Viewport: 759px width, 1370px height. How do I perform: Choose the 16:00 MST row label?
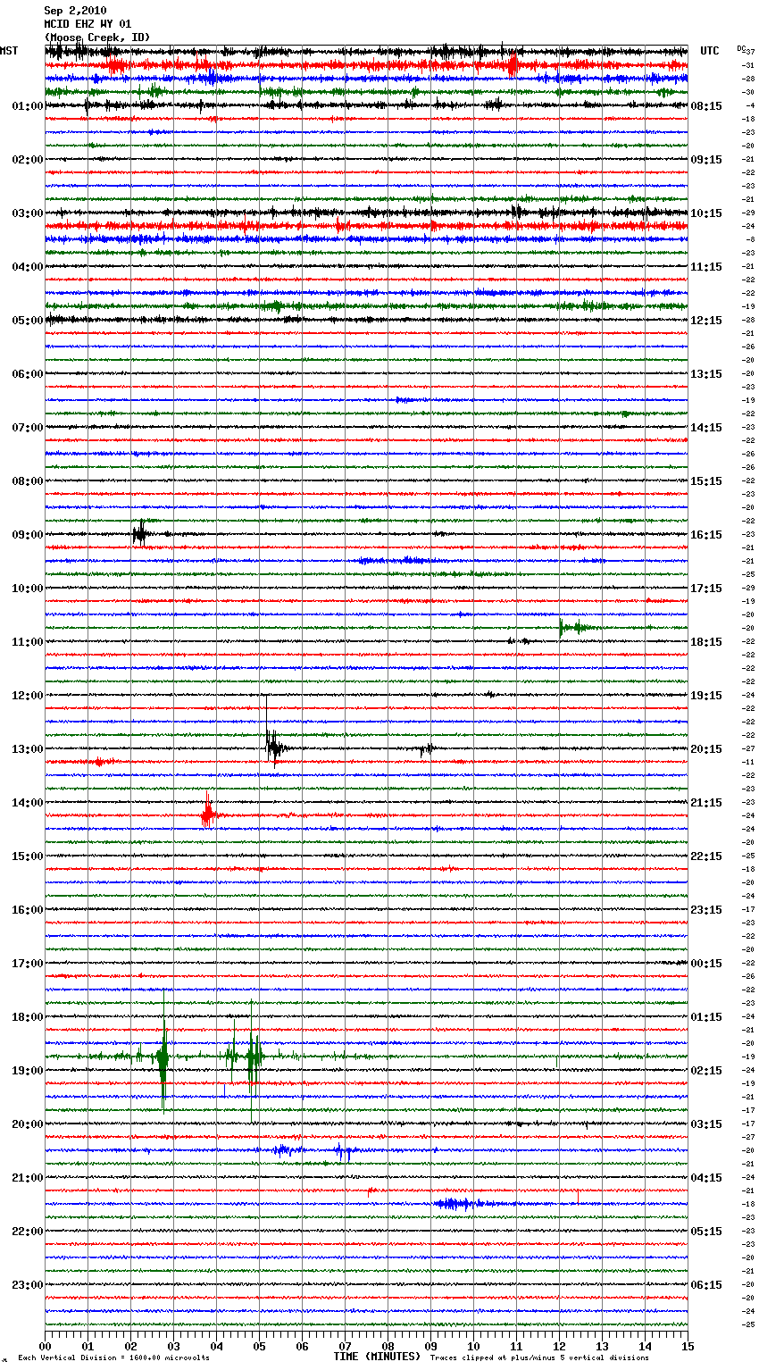click(28, 910)
